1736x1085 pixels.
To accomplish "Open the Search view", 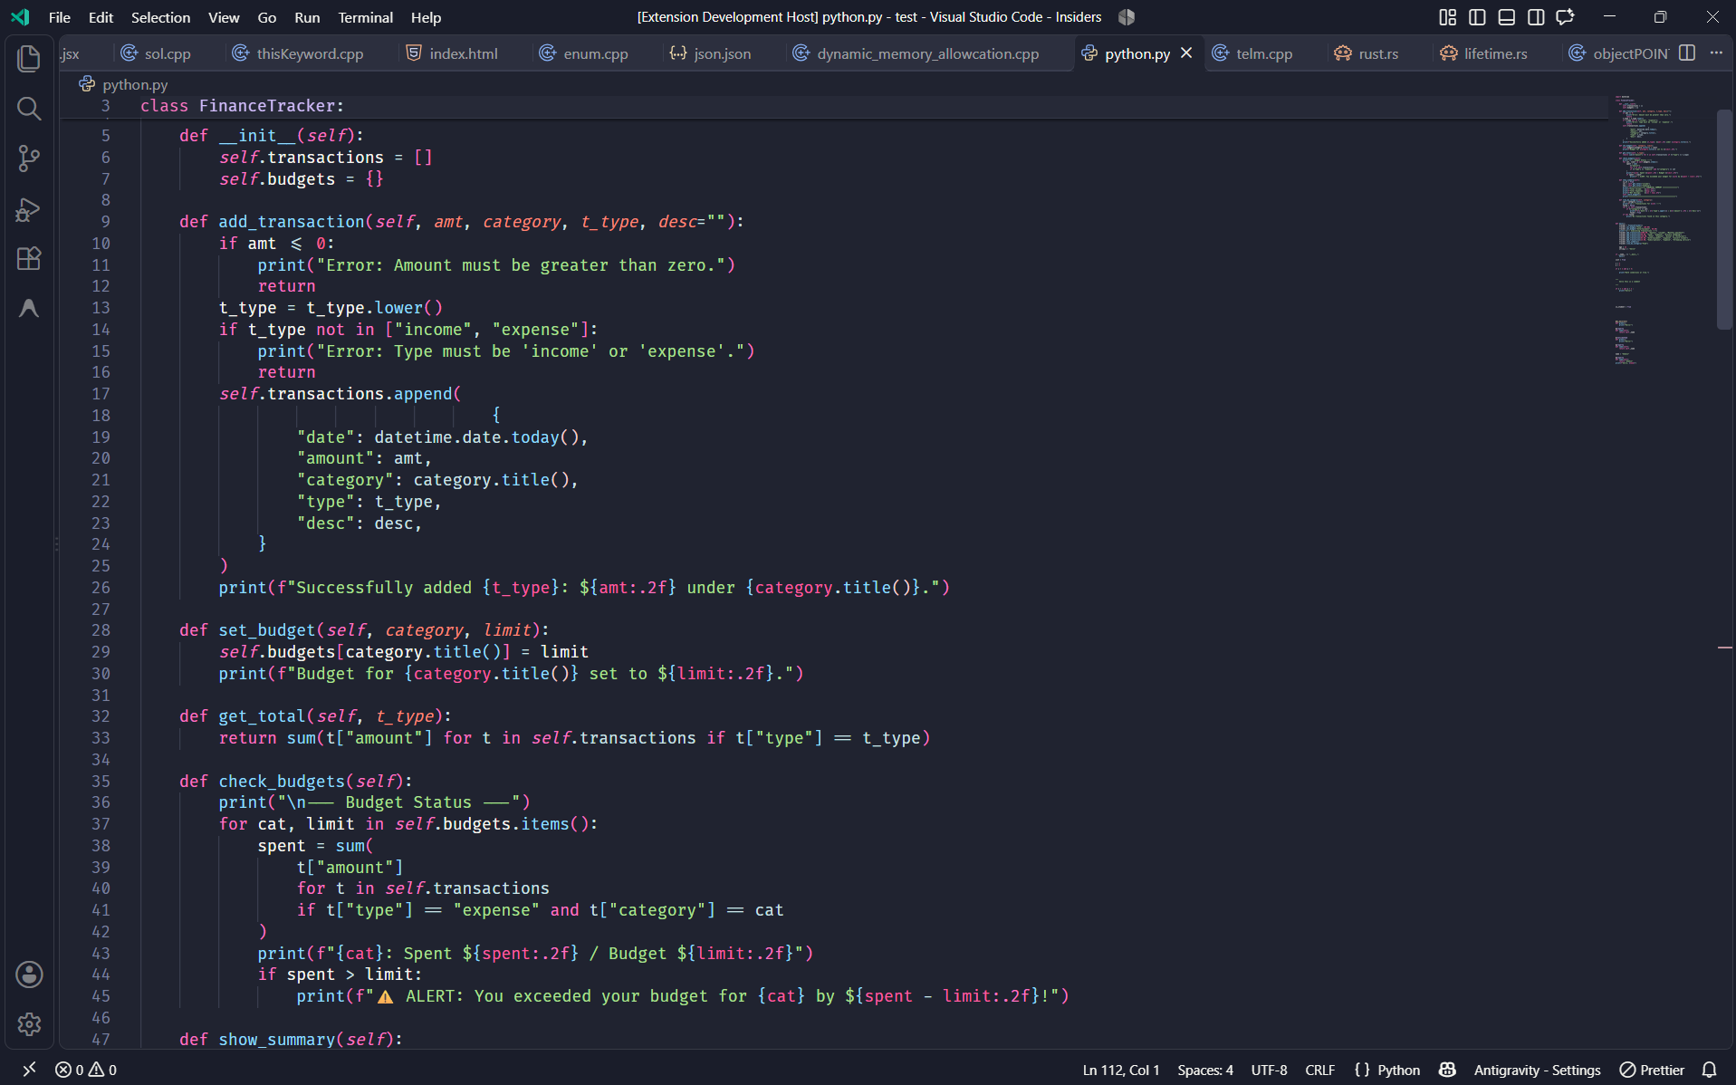I will click(x=29, y=109).
